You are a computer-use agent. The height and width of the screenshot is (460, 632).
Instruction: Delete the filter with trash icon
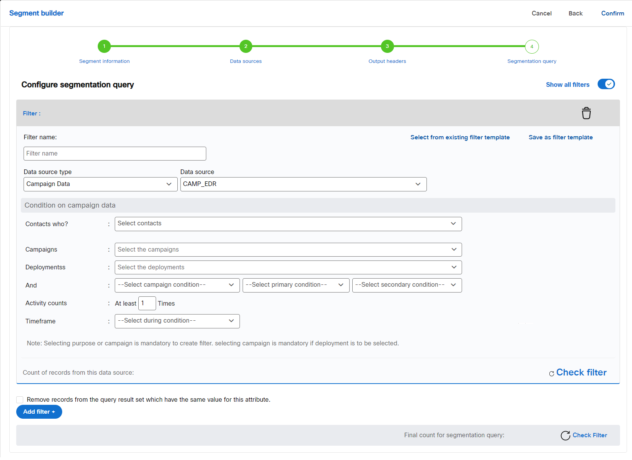tap(586, 113)
